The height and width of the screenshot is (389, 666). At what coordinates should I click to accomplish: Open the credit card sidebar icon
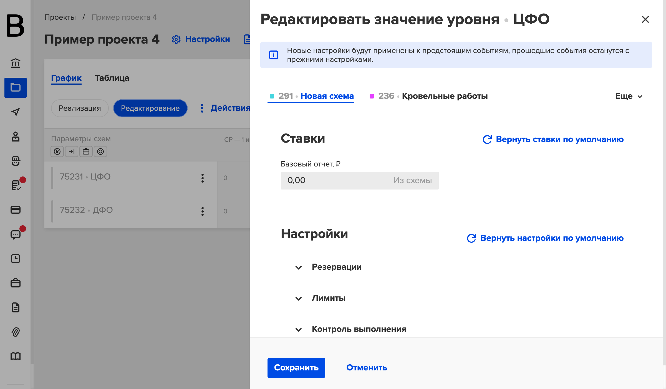pyautogui.click(x=16, y=210)
